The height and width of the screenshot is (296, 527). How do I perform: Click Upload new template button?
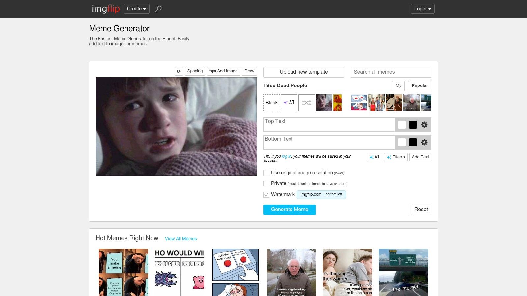304,72
